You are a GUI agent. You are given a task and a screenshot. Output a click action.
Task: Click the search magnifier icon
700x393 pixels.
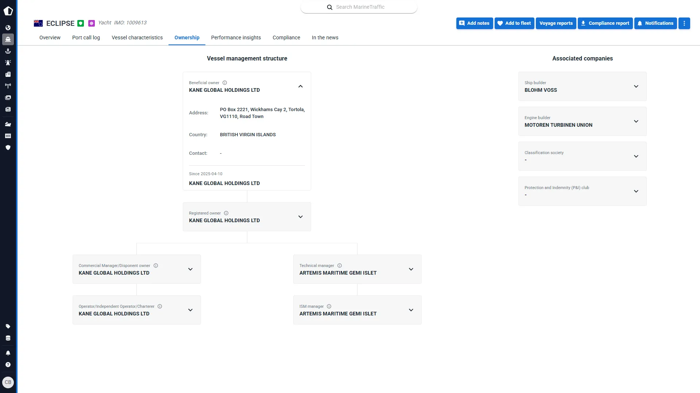pyautogui.click(x=330, y=7)
